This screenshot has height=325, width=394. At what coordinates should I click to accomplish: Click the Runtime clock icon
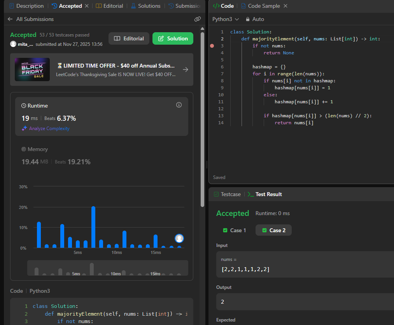pyautogui.click(x=24, y=106)
